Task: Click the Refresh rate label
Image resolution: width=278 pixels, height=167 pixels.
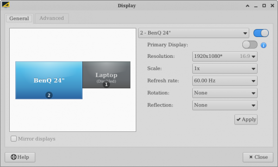Action: coord(163,81)
